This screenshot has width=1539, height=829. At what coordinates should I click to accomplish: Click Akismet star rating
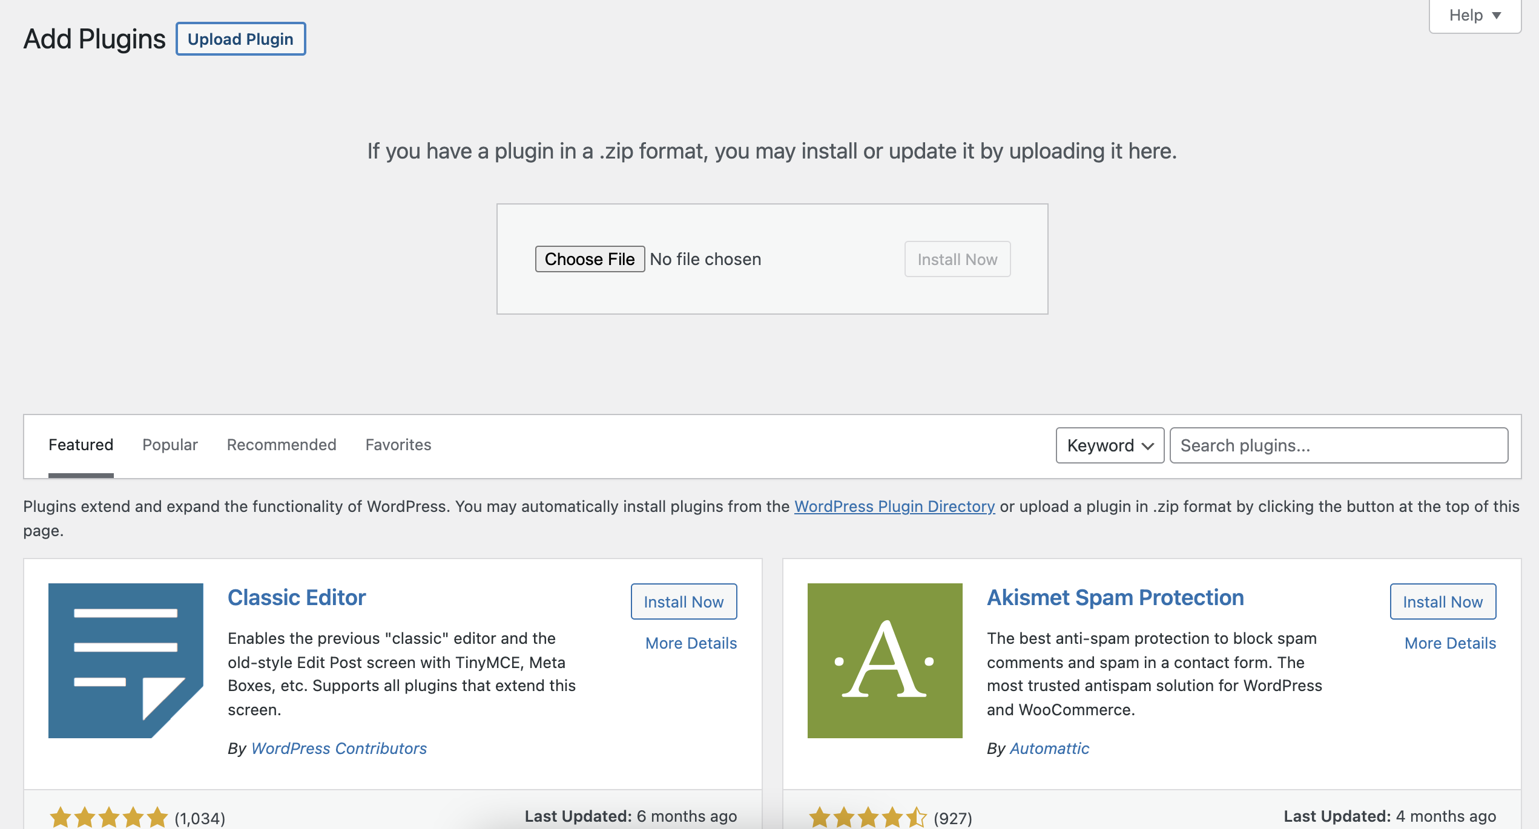[868, 818]
